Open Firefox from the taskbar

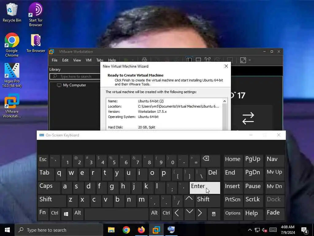(141, 230)
